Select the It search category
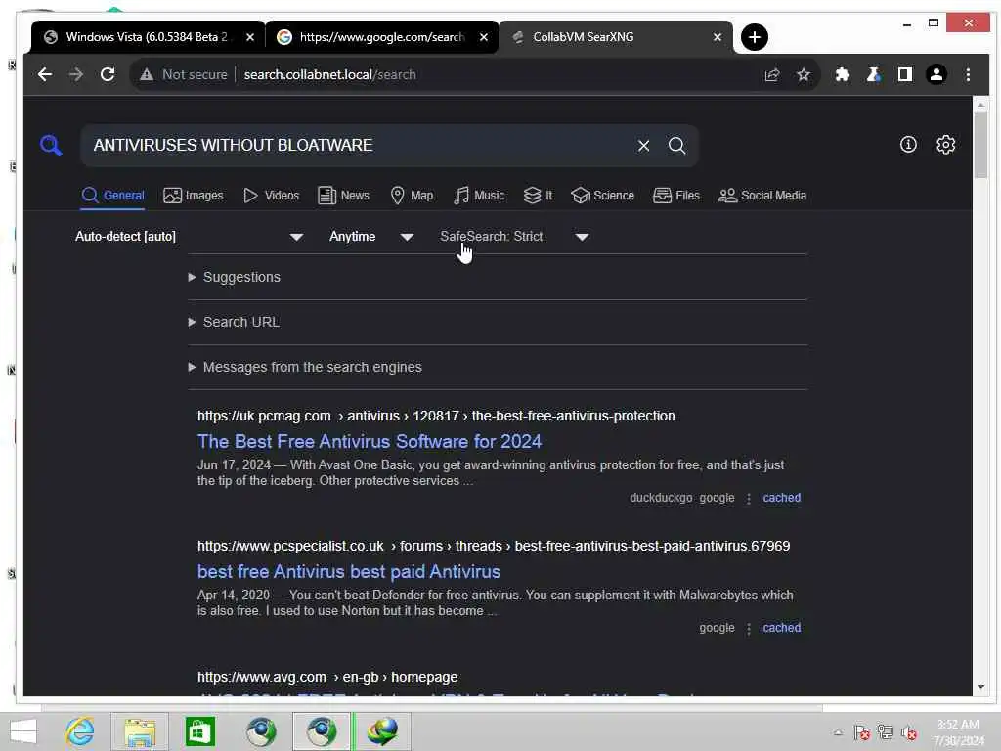Viewport: 1001px width, 751px height. pos(539,196)
